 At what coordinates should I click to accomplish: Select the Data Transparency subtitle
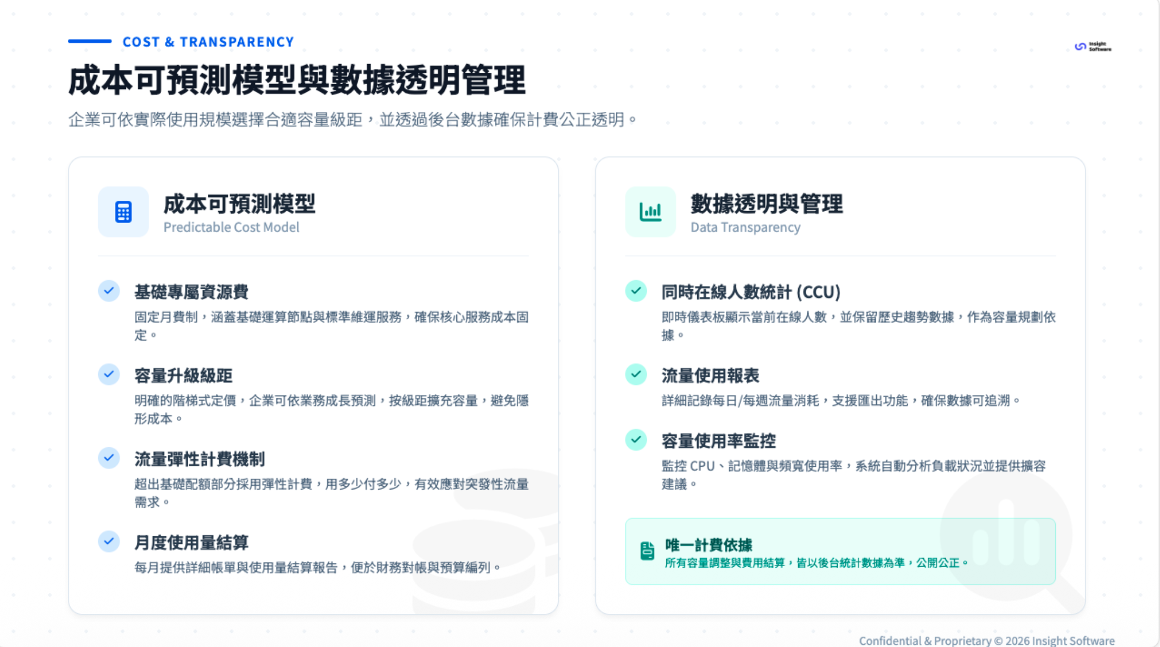(x=745, y=227)
